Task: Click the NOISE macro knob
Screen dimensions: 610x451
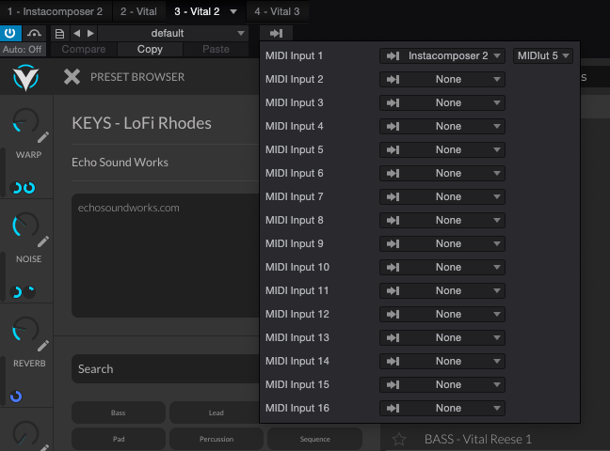Action: pos(25,225)
